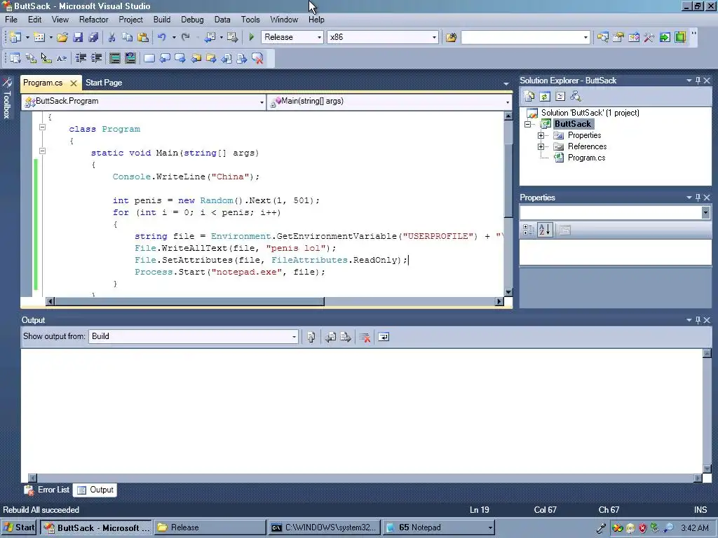
Task: Switch to the Error List tab
Action: (47, 490)
